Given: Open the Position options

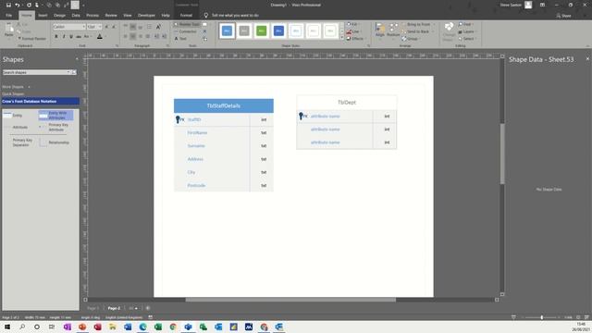Looking at the screenshot, I should coord(393,30).
